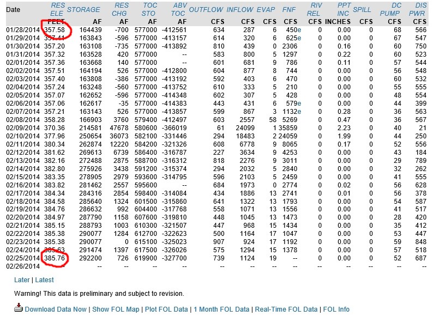Click the RES ELE column header

57,9
